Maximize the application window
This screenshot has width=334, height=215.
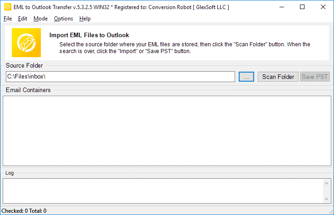pyautogui.click(x=303, y=7)
